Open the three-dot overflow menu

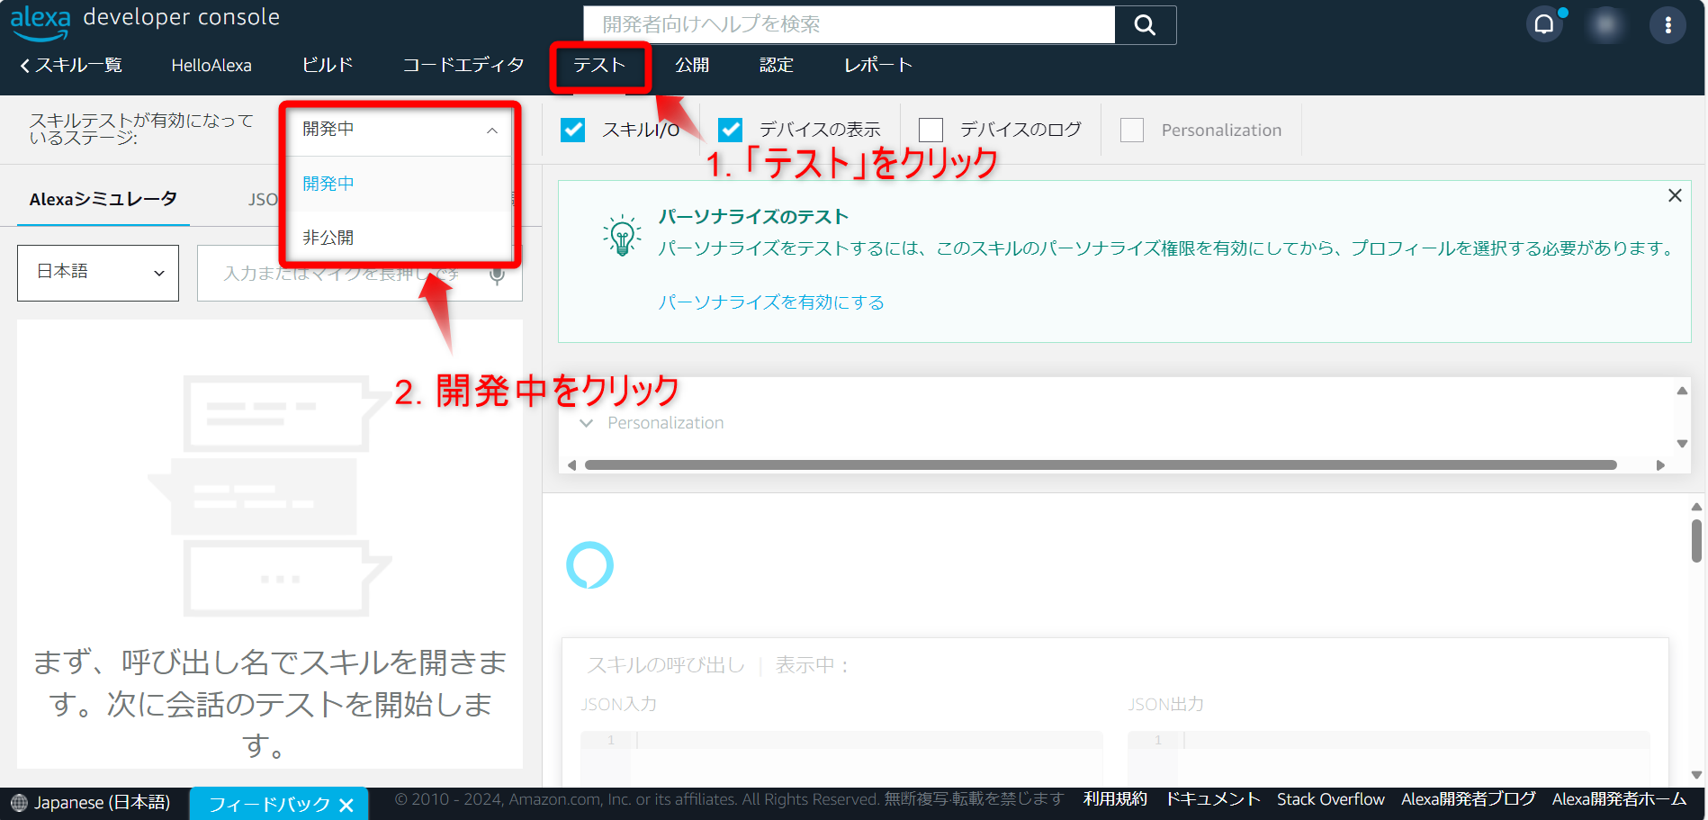pos(1668,24)
